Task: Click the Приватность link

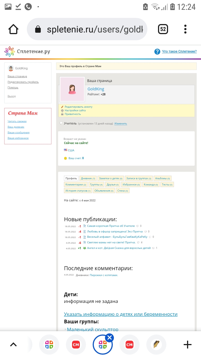Action: click(x=73, y=114)
